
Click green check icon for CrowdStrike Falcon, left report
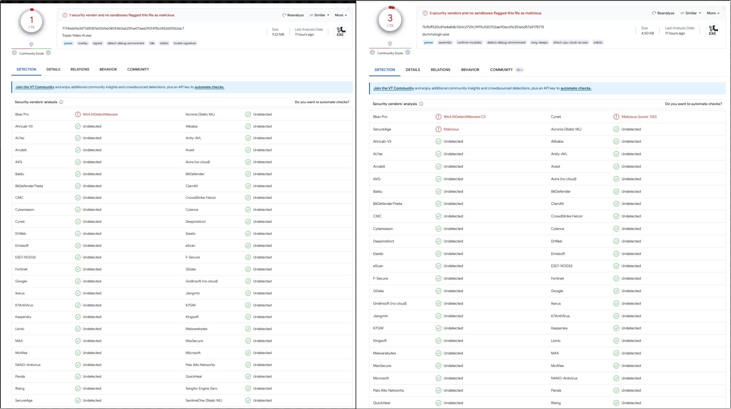click(248, 198)
